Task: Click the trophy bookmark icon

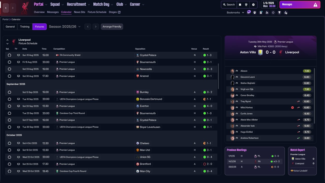Action: coord(280,12)
